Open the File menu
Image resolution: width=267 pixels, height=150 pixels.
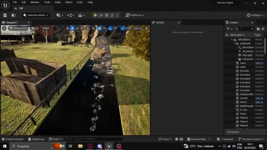(x=15, y=2)
